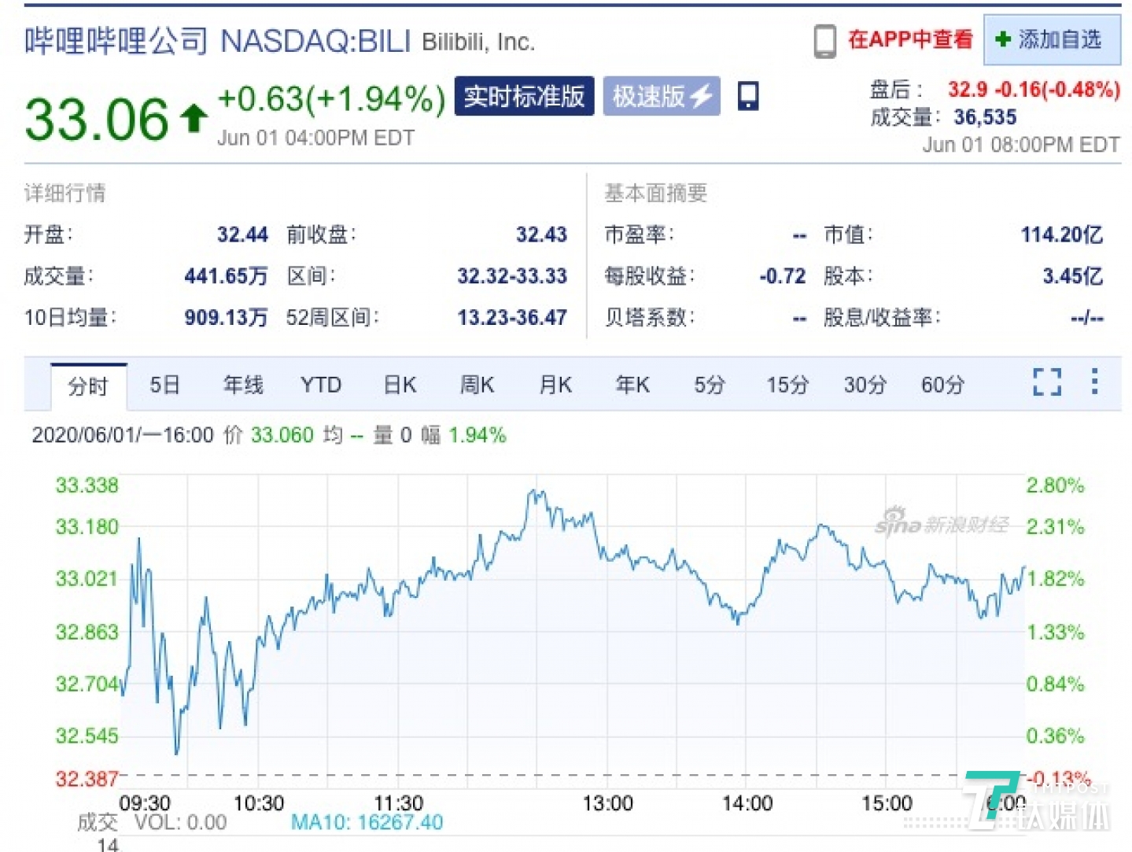Switch to the 5日 chart tab
Screen dimensions: 1132x852
tap(164, 385)
